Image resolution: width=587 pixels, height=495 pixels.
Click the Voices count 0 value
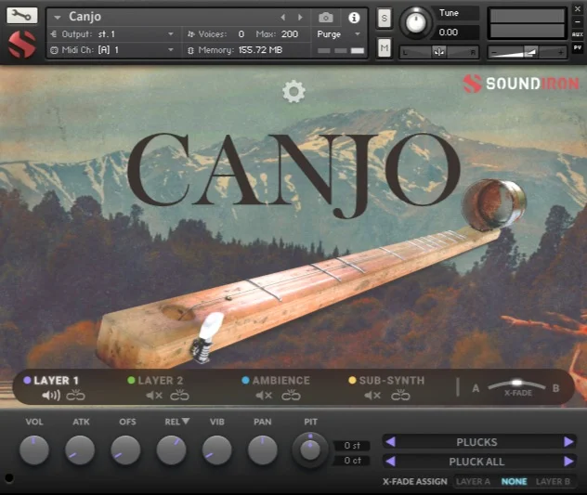pos(241,34)
